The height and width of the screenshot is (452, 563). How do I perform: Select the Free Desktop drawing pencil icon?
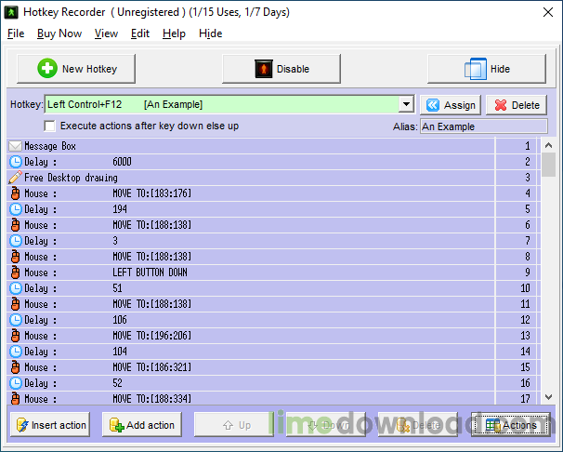[x=15, y=178]
